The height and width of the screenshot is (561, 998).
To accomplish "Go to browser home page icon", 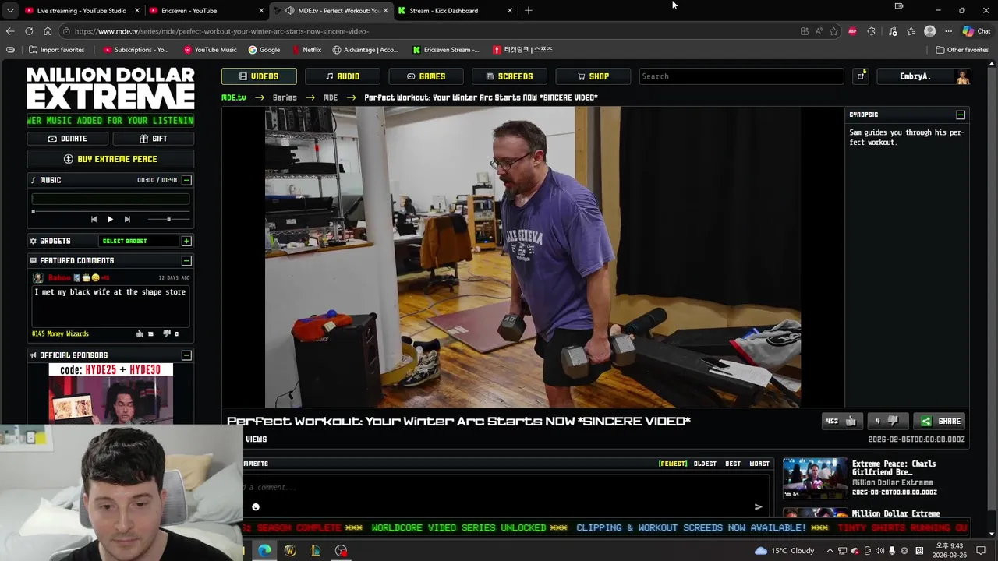I will (x=48, y=31).
